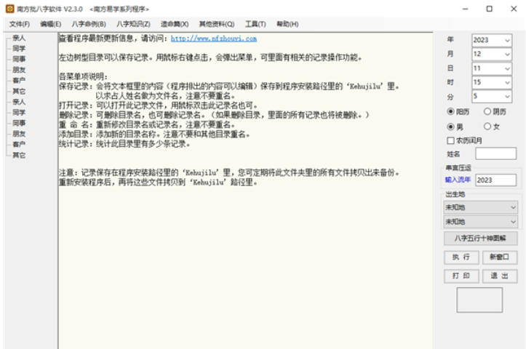Click the '添加目录' explanation line
Screen dimensions: 526x349
click(155, 135)
